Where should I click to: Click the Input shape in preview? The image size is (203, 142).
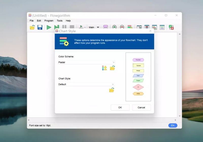pos(138,76)
